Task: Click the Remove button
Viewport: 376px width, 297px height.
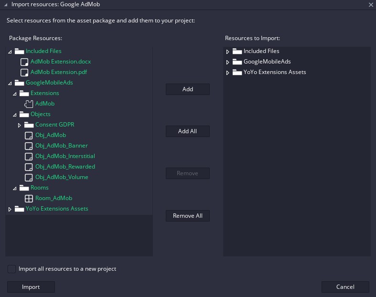Action: pyautogui.click(x=187, y=173)
